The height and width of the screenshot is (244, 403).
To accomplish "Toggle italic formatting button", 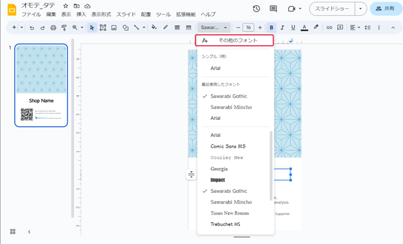I will click(282, 28).
